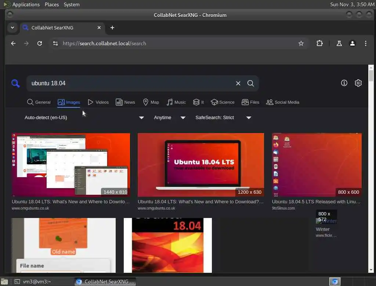This screenshot has width=376, height=286.
Task: Open the Places menu
Action: point(51,4)
